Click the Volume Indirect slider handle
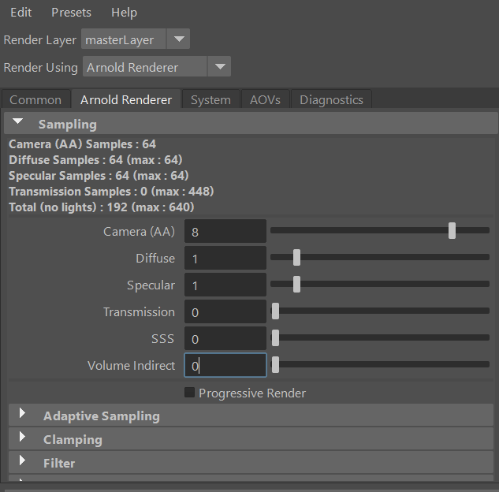Screen dimensions: 499x492 275,365
